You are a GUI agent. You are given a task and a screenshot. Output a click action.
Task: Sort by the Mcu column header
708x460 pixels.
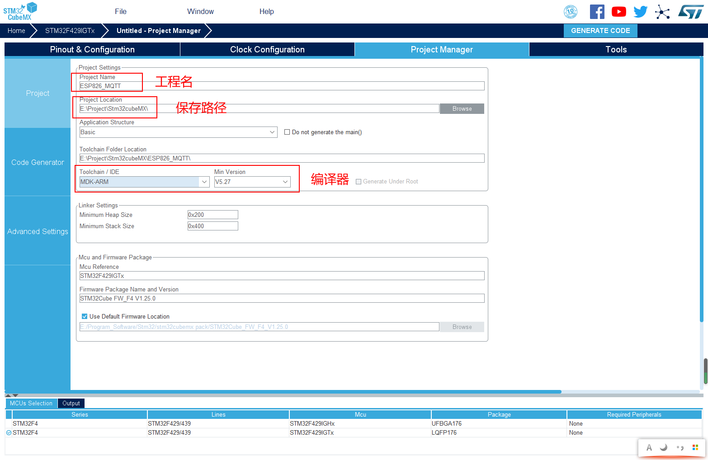(x=360, y=414)
